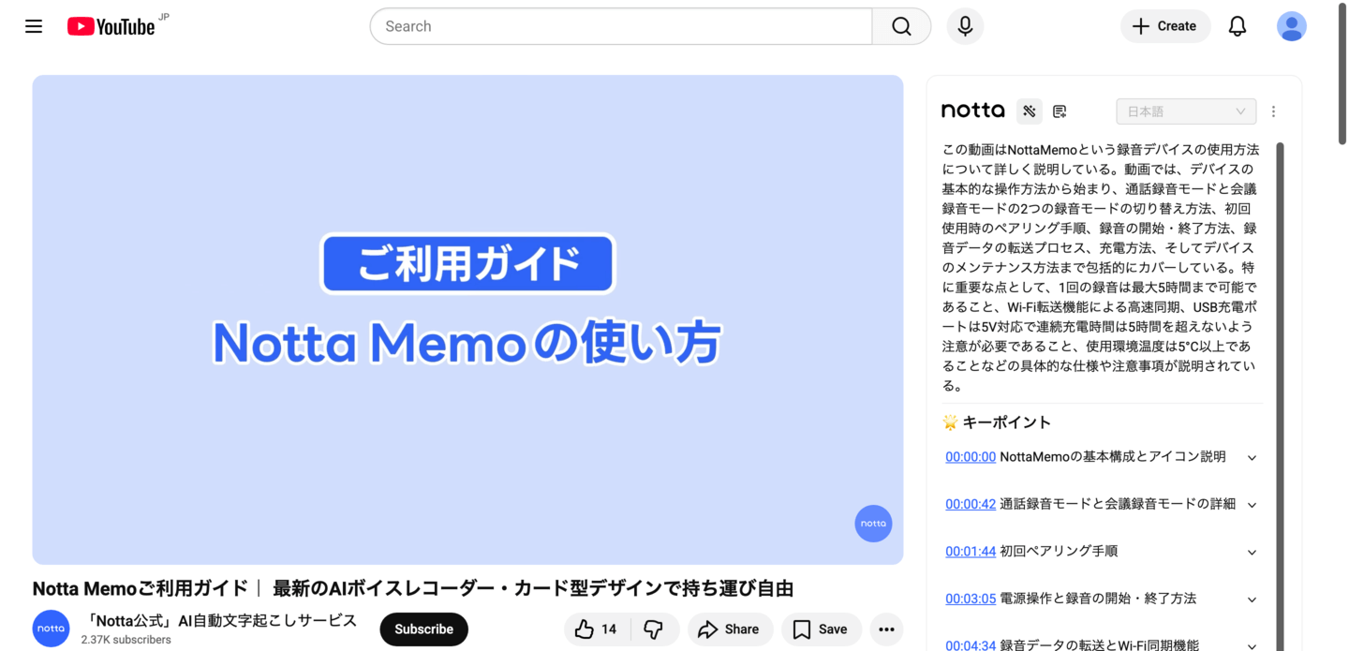Focus the Search input field
The height and width of the screenshot is (651, 1349).
(x=621, y=26)
